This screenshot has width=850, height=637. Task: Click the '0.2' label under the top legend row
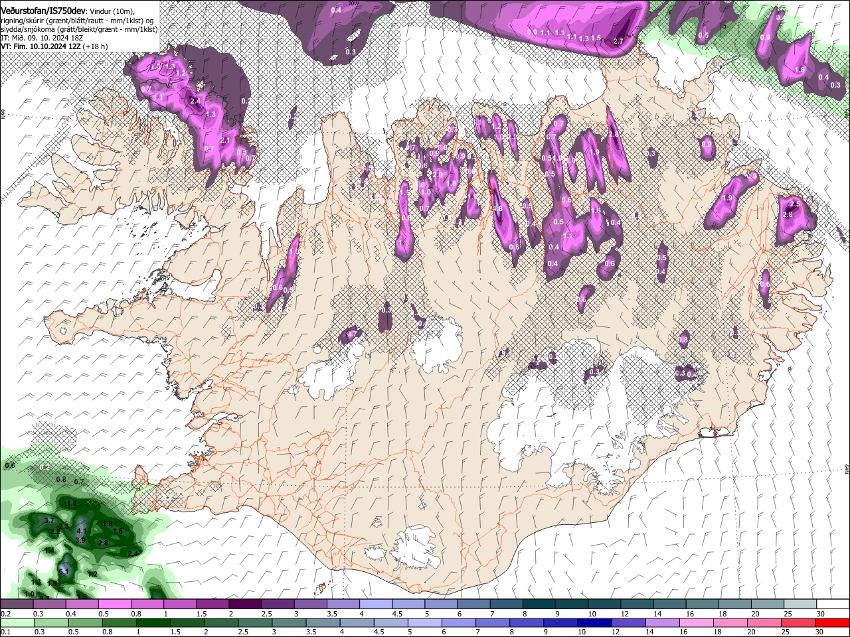pyautogui.click(x=5, y=614)
